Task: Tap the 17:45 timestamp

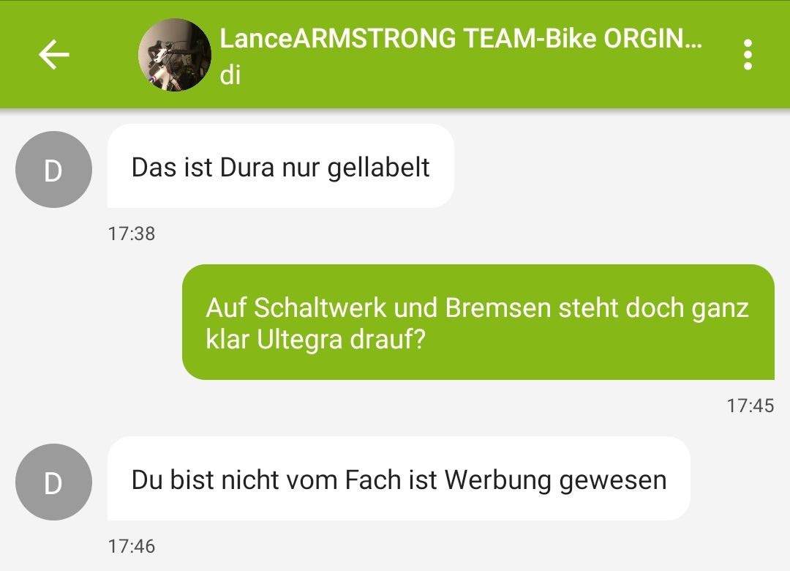Action: (750, 406)
